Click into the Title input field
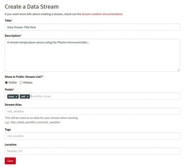This screenshot has width=190, height=167. pos(92,27)
